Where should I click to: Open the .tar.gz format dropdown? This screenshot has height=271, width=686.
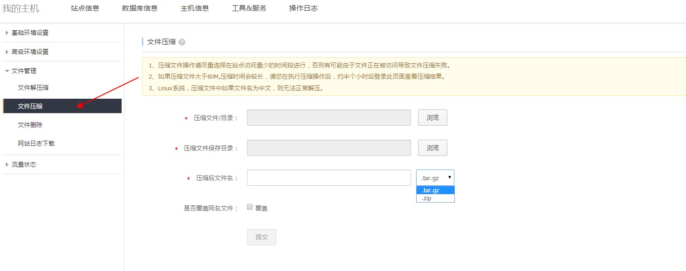435,177
